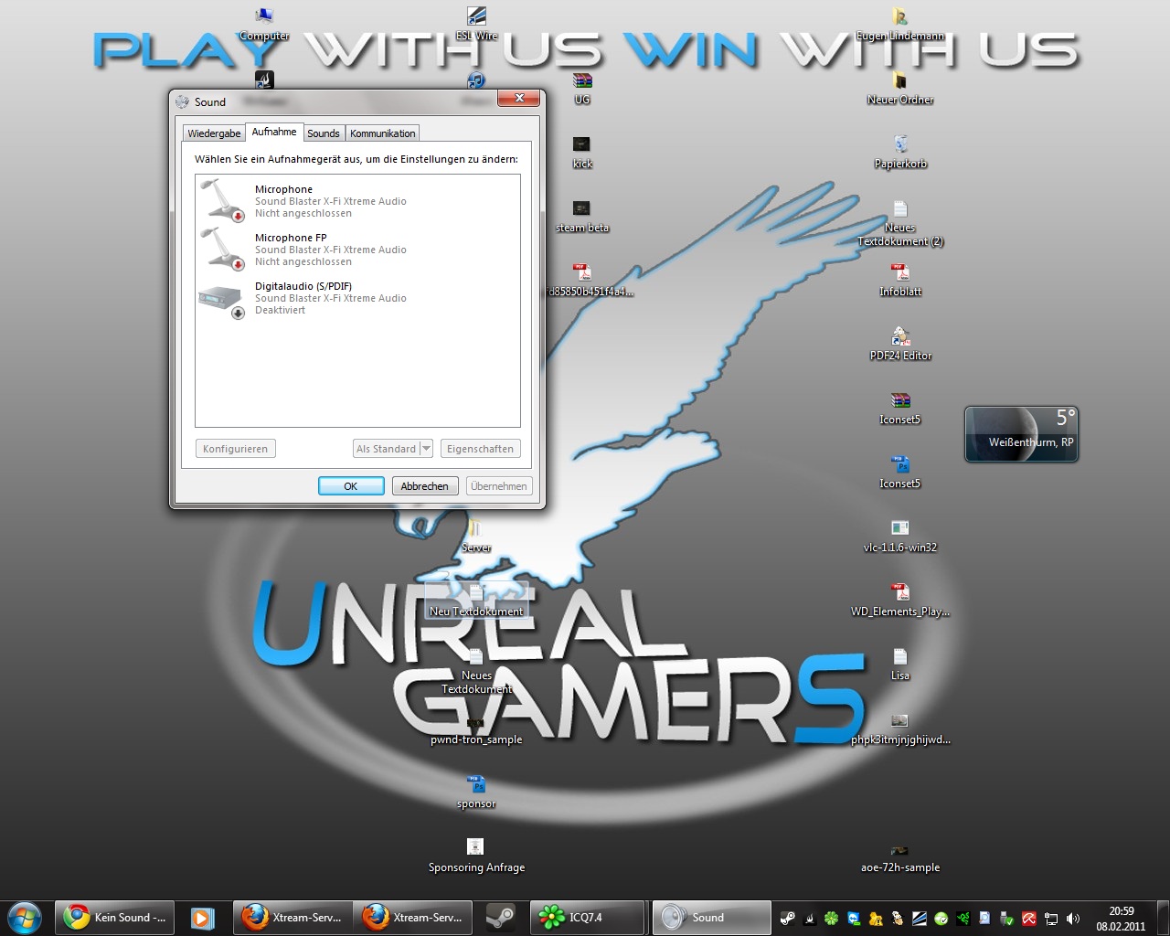Select the Neu Textdokument file
This screenshot has height=936, width=1170.
click(476, 601)
